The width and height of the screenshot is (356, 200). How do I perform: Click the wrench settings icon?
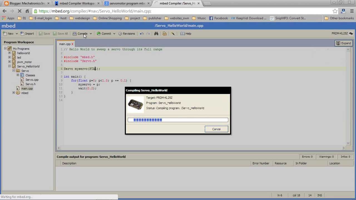click(173, 34)
